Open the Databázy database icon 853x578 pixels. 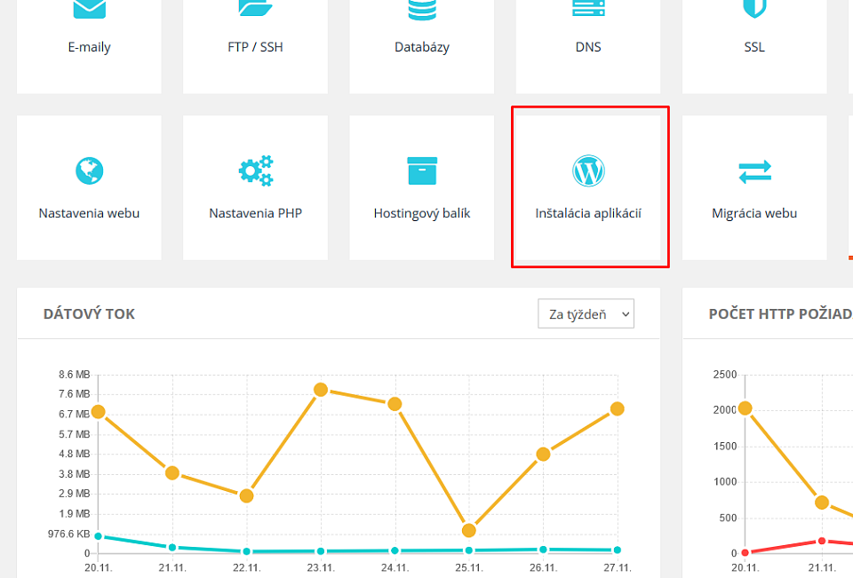[421, 9]
